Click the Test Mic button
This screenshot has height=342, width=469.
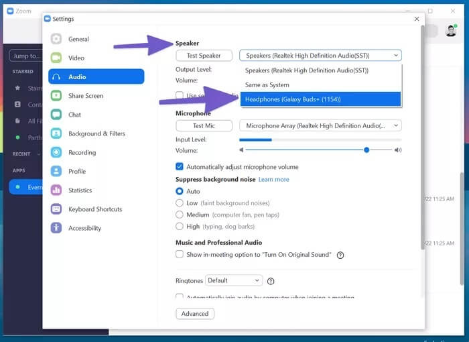204,125
